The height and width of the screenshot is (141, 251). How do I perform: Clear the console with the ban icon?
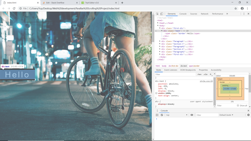click(162, 115)
